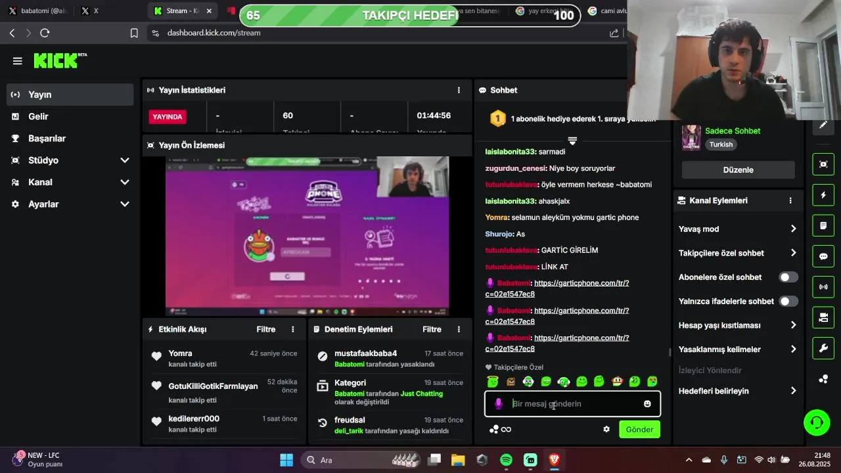Screen dimensions: 841x473
Task: Open File Explorer from the taskbar
Action: click(x=458, y=460)
